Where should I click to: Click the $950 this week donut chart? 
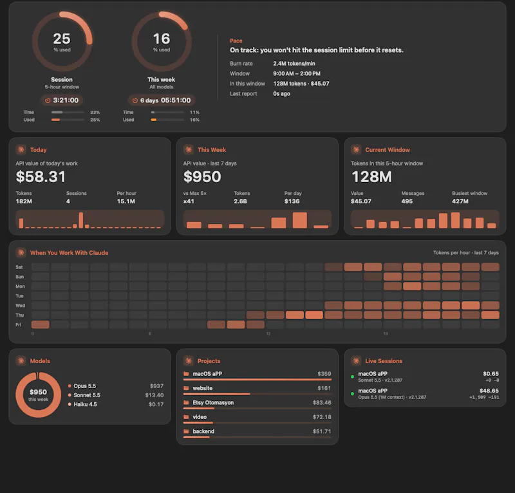[x=39, y=395]
